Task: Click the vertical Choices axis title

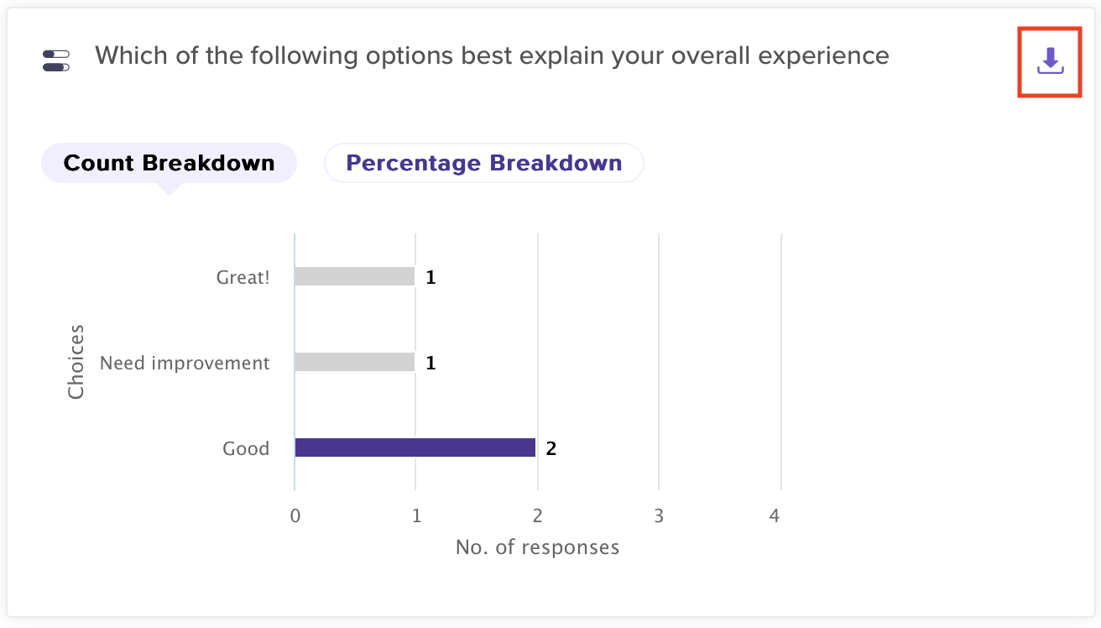Action: coord(76,362)
